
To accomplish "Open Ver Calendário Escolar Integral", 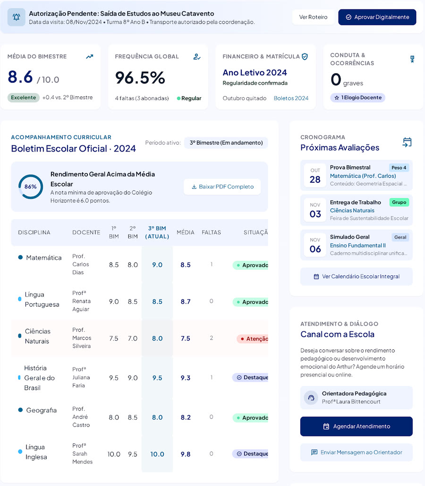I will click(x=357, y=276).
